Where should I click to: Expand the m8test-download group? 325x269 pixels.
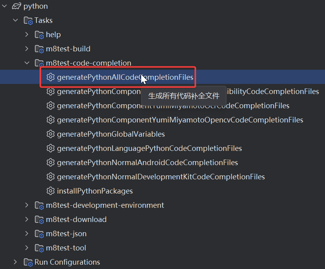tap(26, 220)
